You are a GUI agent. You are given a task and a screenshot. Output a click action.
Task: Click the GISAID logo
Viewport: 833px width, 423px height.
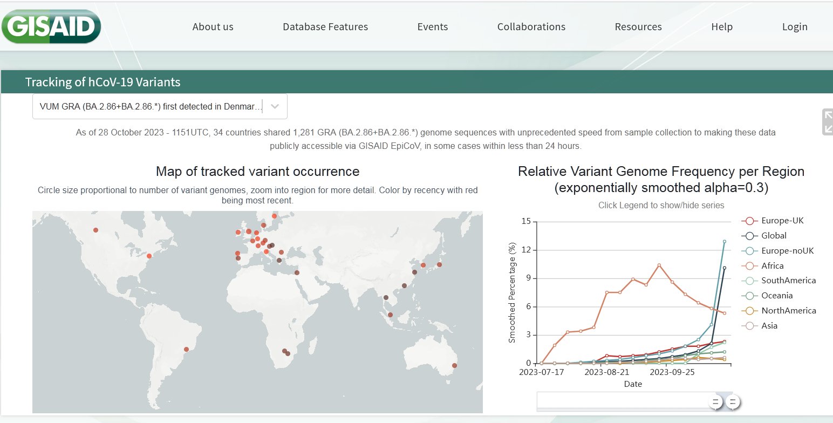click(x=51, y=26)
